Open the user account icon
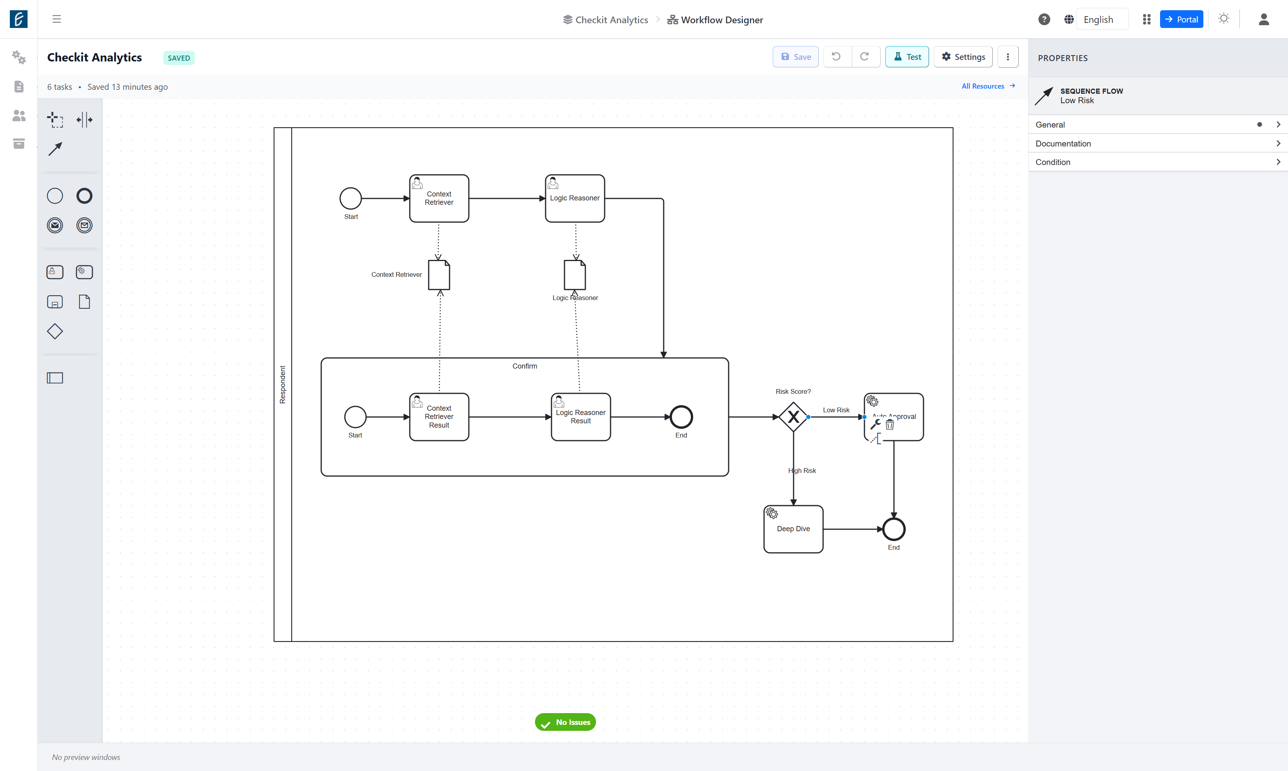Screen dimensions: 1288x771 pyautogui.click(x=1264, y=19)
